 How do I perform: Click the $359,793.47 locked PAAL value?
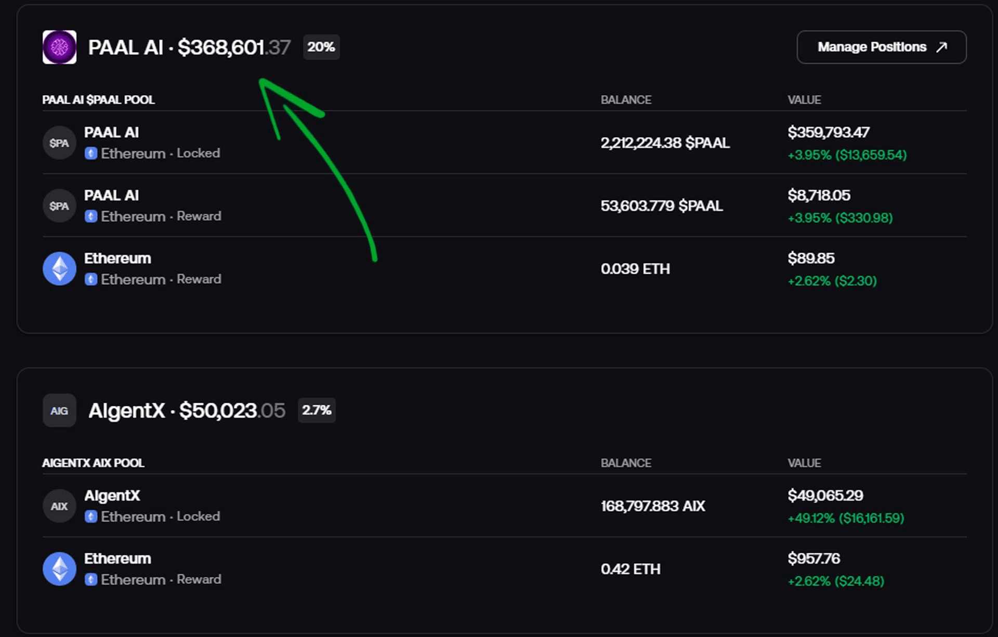[828, 132]
